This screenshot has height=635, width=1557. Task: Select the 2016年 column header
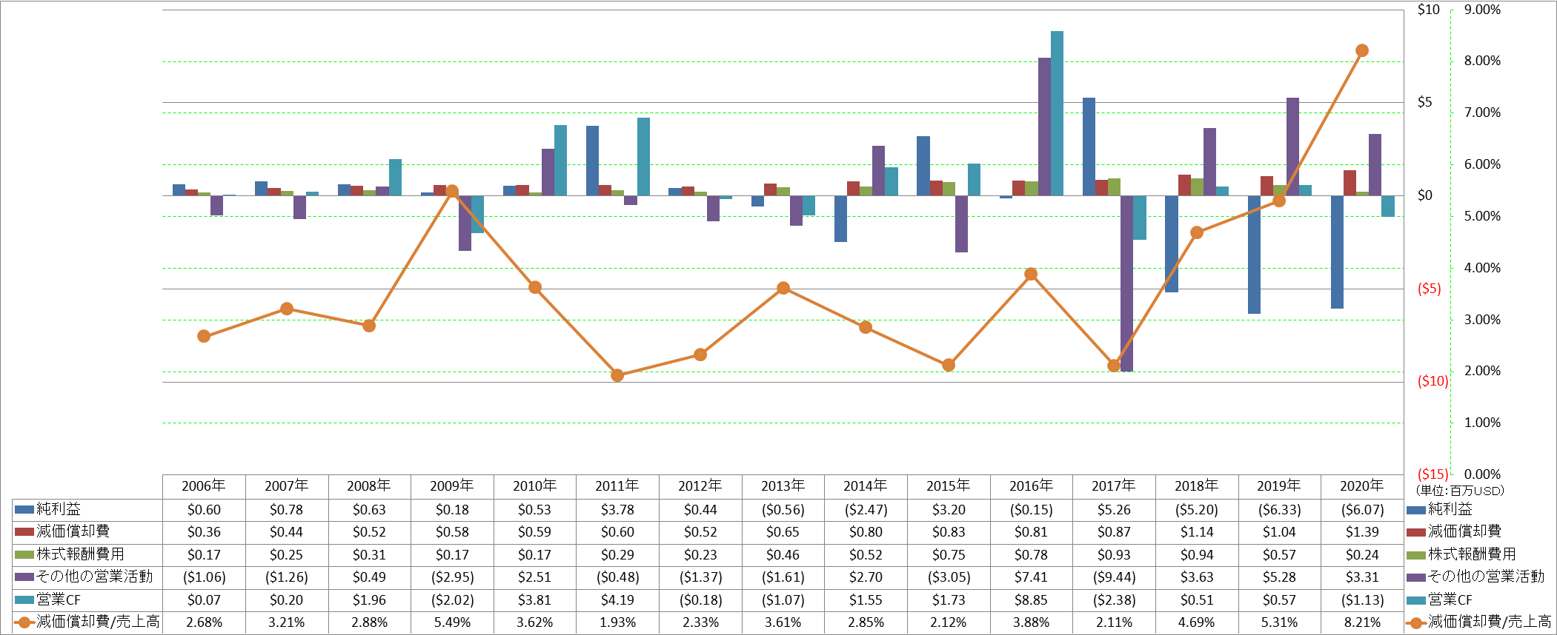pos(1031,486)
